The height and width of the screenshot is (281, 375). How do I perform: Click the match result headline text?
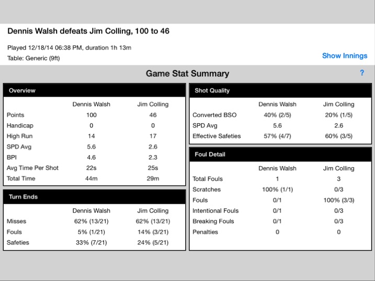point(88,31)
